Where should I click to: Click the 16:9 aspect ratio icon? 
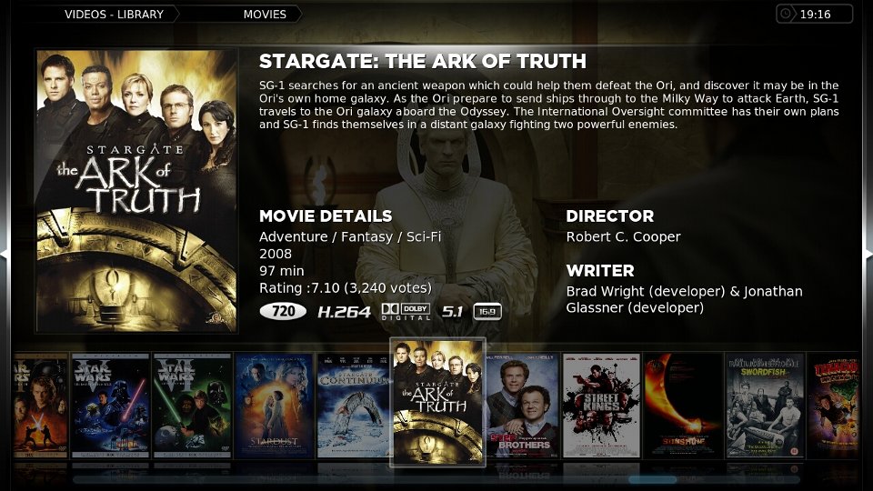[487, 312]
